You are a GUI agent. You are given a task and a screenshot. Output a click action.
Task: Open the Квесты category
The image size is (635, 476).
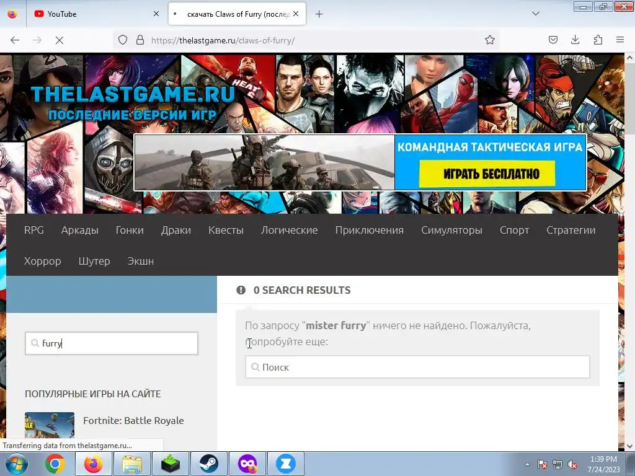point(226,230)
